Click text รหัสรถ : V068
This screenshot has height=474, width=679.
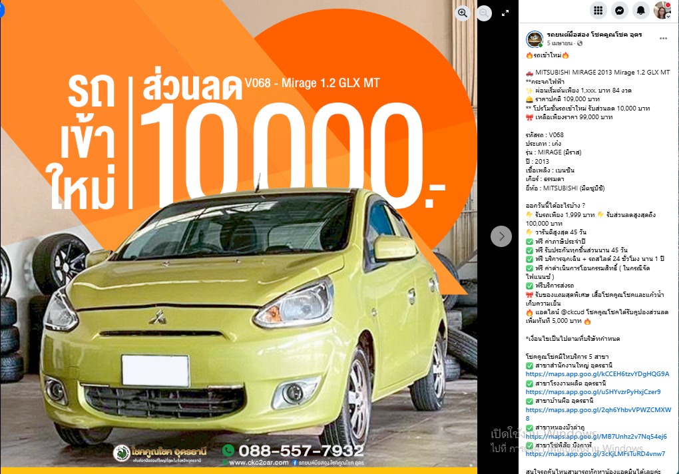click(545, 134)
